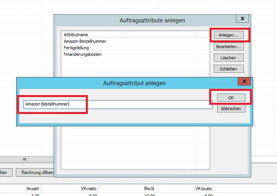Select Finanzierungskosten in the attribute list

82,54
